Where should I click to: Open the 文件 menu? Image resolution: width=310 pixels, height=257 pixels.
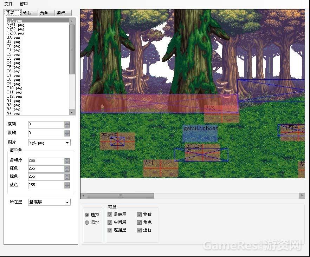tap(8, 4)
